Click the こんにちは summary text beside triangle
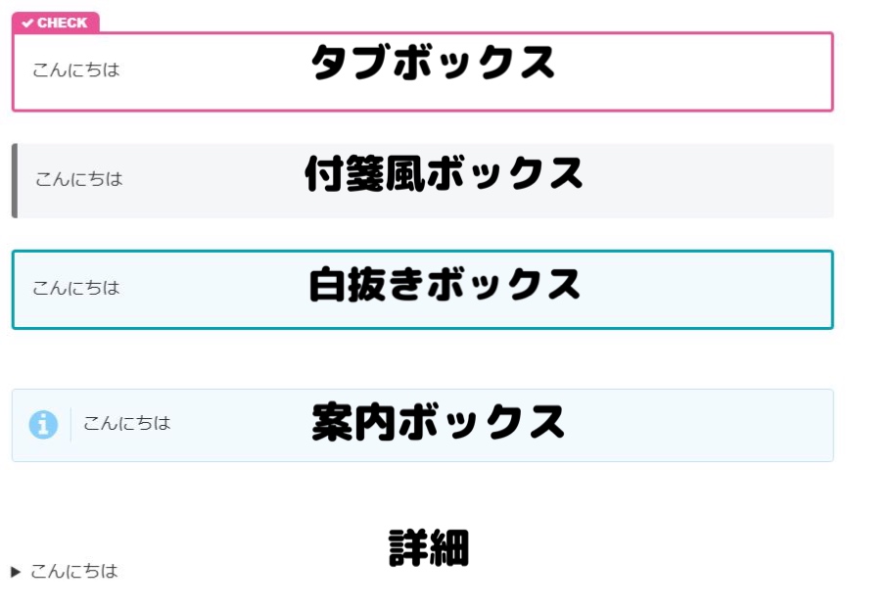Screen dimensions: 890x608 (73, 571)
